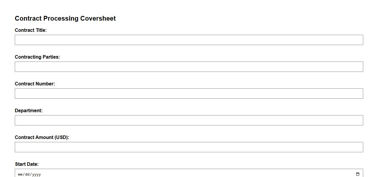Select the year segment of Start Date

click(x=36, y=174)
